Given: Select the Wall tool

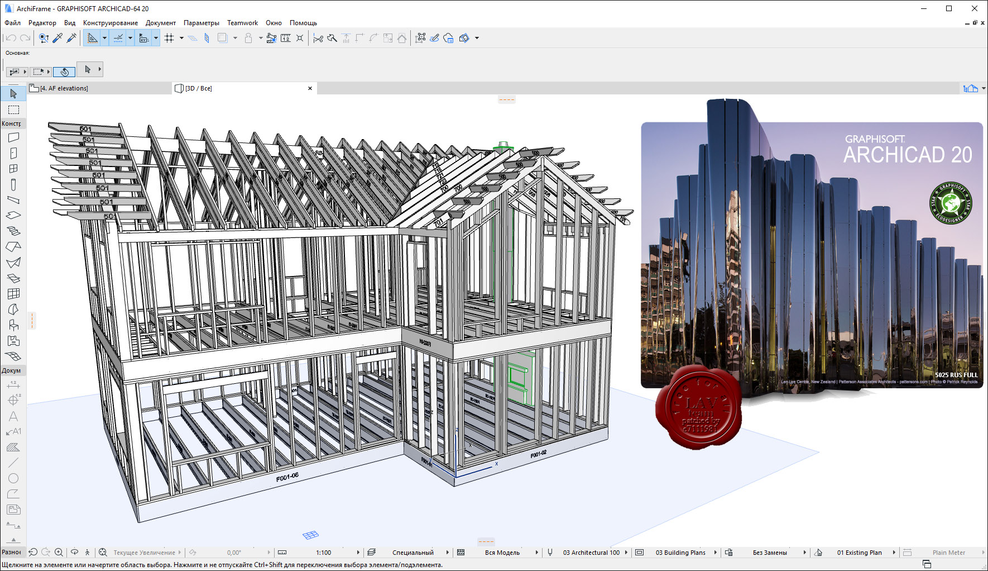Looking at the screenshot, I should 13,137.
